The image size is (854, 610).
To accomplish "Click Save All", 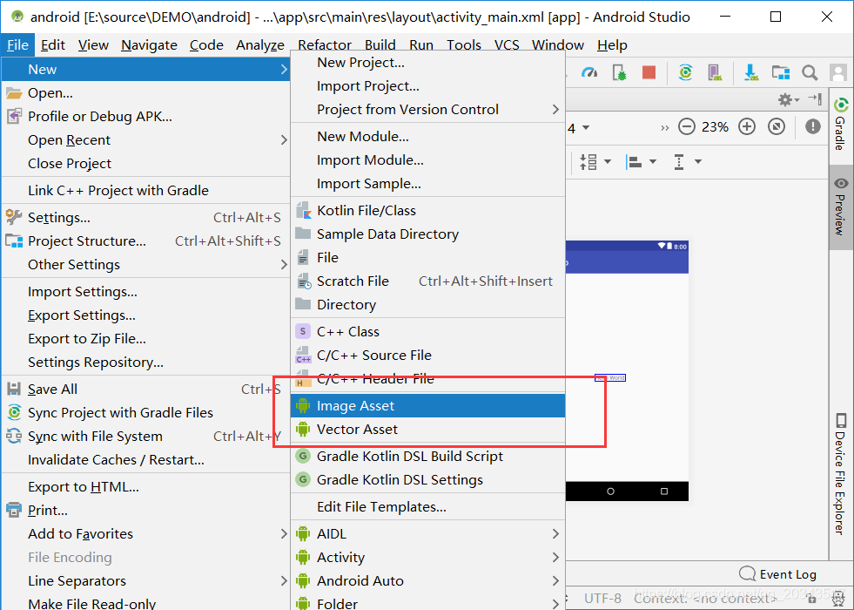I will 146,390.
